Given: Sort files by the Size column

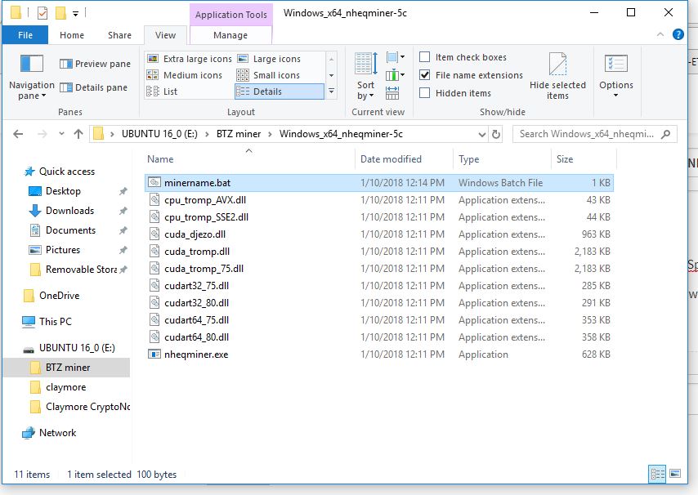Looking at the screenshot, I should click(584, 158).
